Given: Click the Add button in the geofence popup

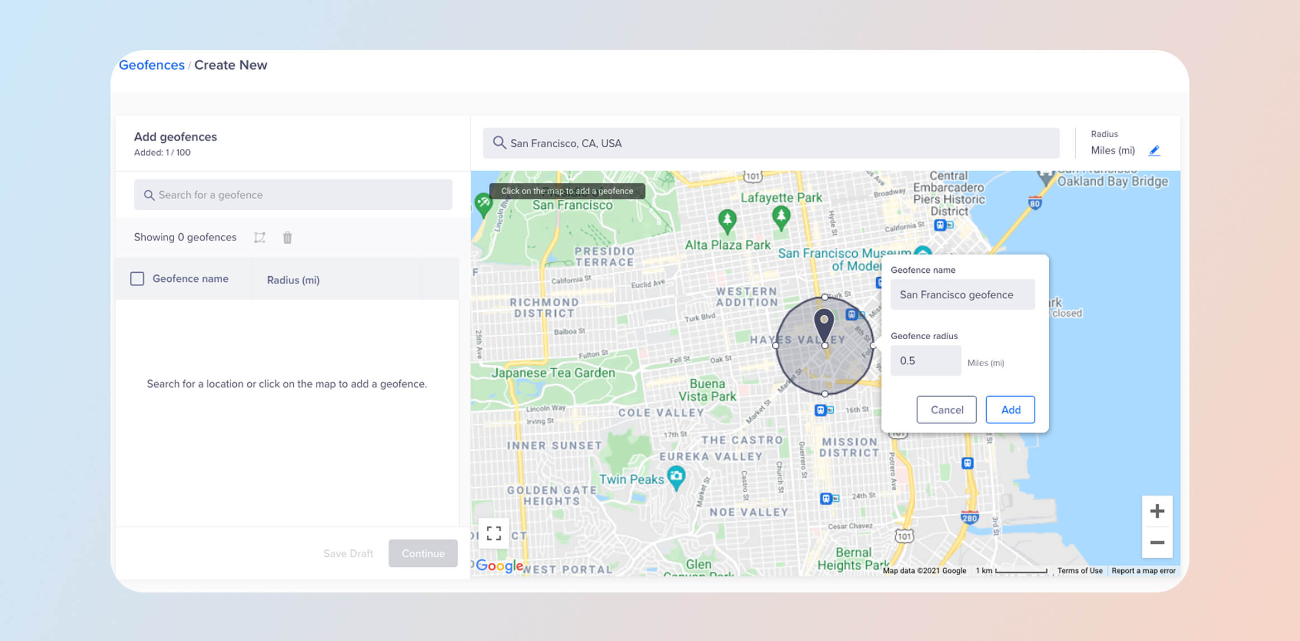Looking at the screenshot, I should point(1010,409).
